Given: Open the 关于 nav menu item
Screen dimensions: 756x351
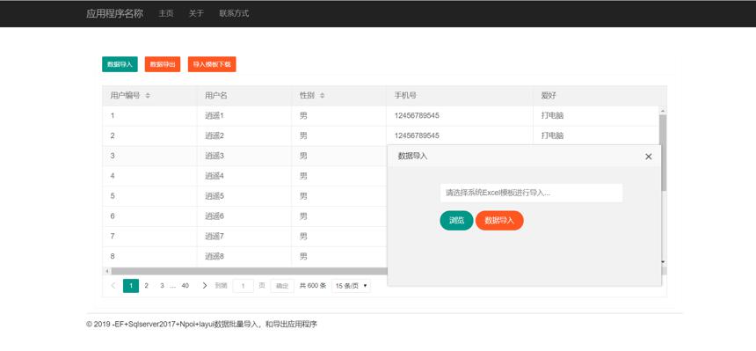Looking at the screenshot, I should click(196, 13).
